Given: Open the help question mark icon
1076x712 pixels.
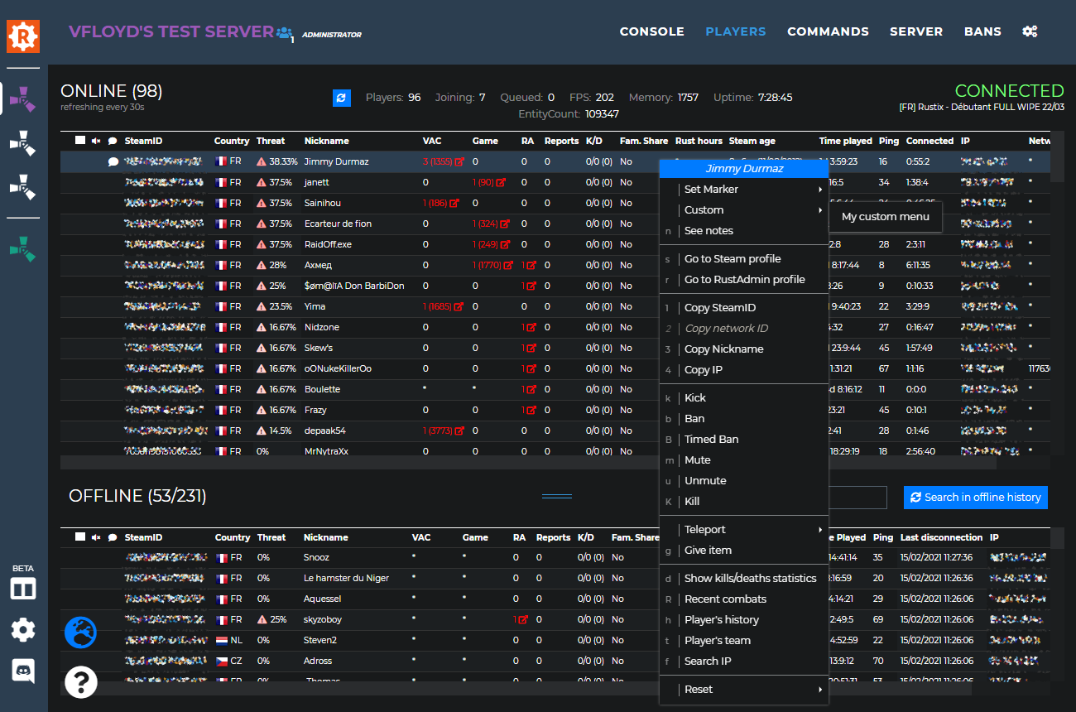Looking at the screenshot, I should click(81, 682).
